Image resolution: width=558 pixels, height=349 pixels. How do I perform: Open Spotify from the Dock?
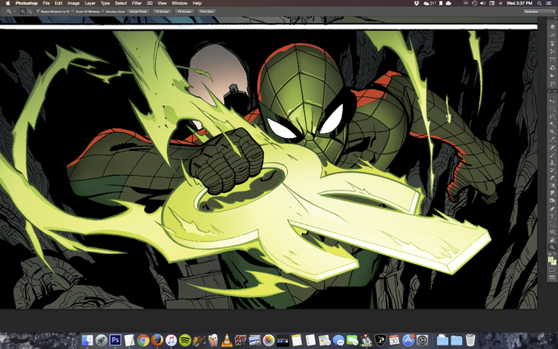pyautogui.click(x=185, y=340)
